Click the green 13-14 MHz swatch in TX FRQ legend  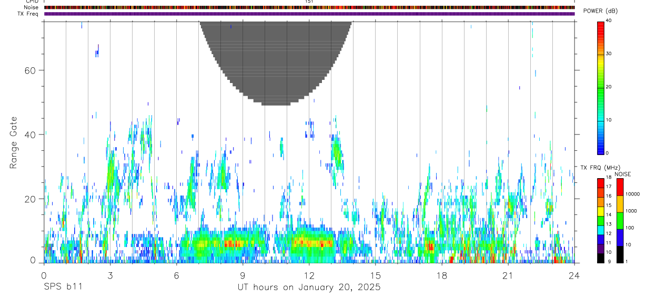coord(601,221)
